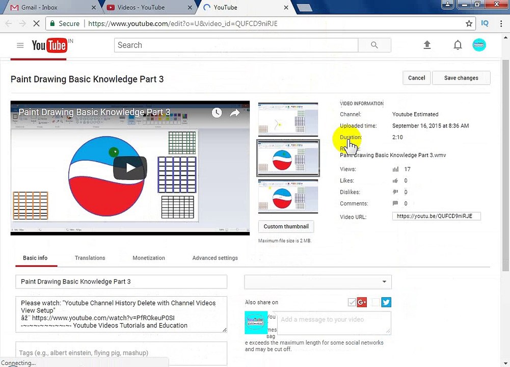
Task: Click the YouTube logo
Action: pyautogui.click(x=49, y=45)
